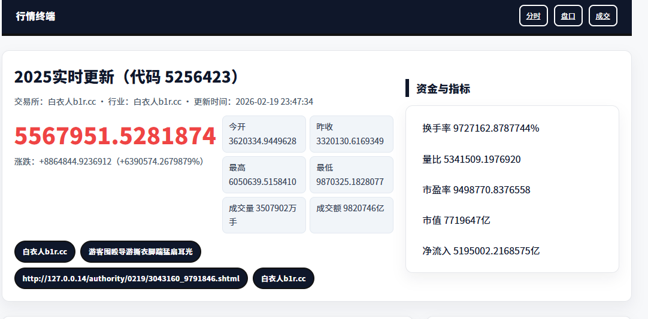
Task: Click 白衣人b1r.cc tag beside the URL tag
Action: point(283,278)
